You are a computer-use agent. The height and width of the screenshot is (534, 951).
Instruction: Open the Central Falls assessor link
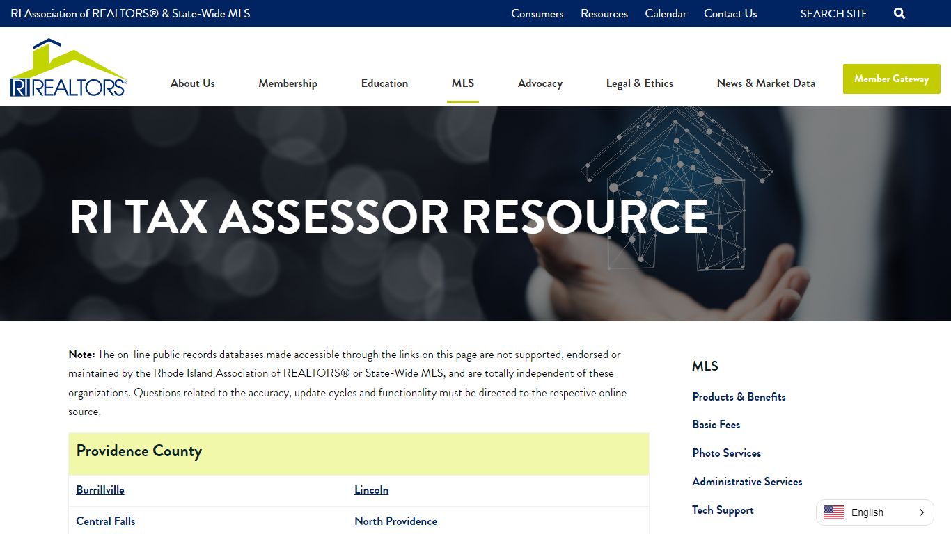click(106, 521)
